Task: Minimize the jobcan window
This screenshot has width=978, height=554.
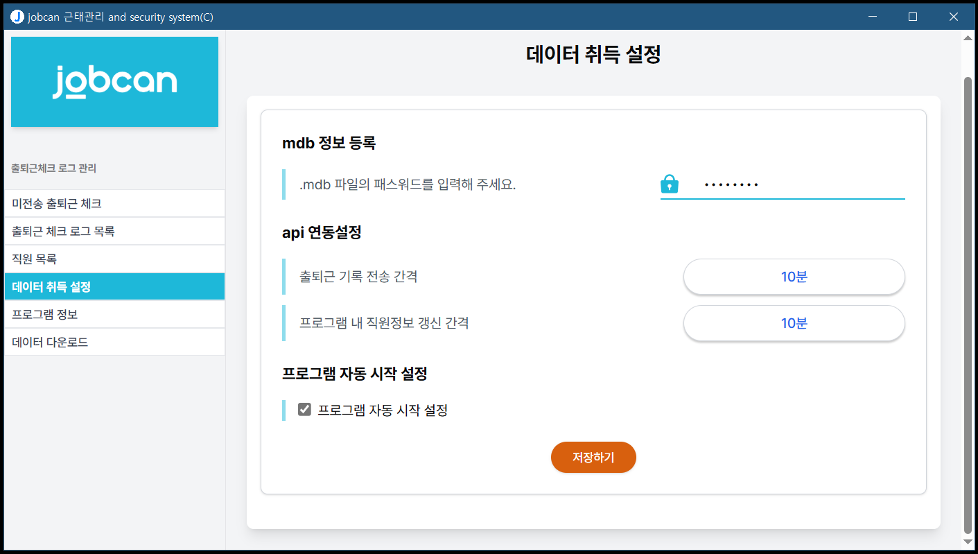Action: point(872,17)
